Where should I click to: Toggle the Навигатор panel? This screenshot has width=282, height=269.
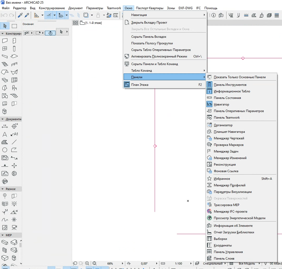[x=221, y=105]
